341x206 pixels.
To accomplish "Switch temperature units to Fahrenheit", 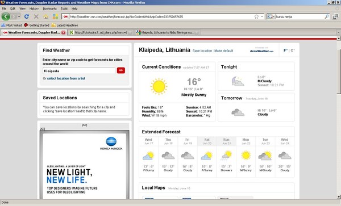I will click(285, 51).
